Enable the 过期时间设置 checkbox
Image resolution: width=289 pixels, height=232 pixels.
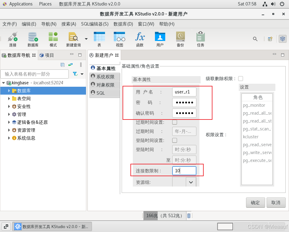pos(175,122)
